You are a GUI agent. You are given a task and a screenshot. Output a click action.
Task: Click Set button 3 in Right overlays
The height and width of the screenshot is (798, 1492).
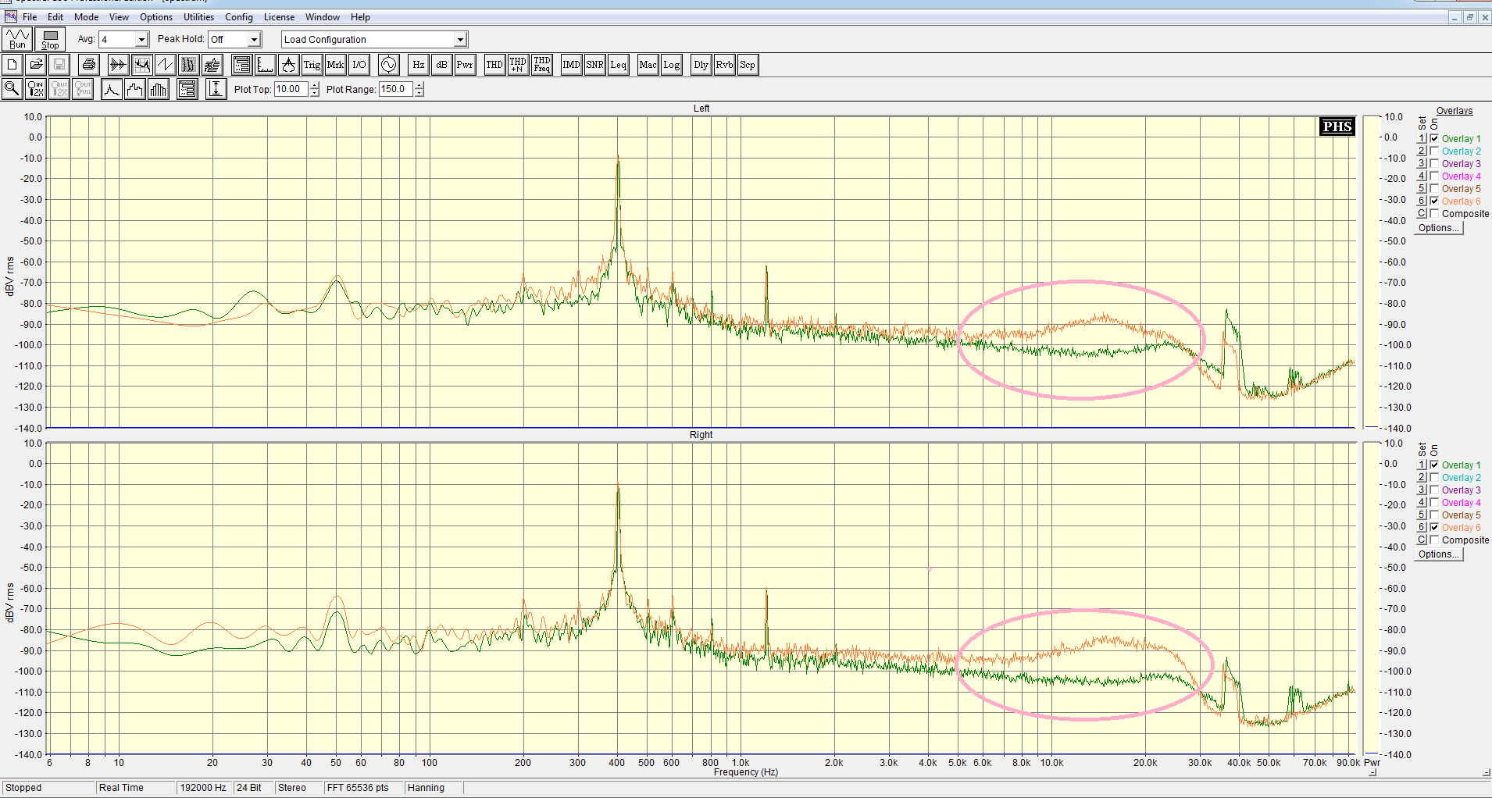pos(1422,490)
